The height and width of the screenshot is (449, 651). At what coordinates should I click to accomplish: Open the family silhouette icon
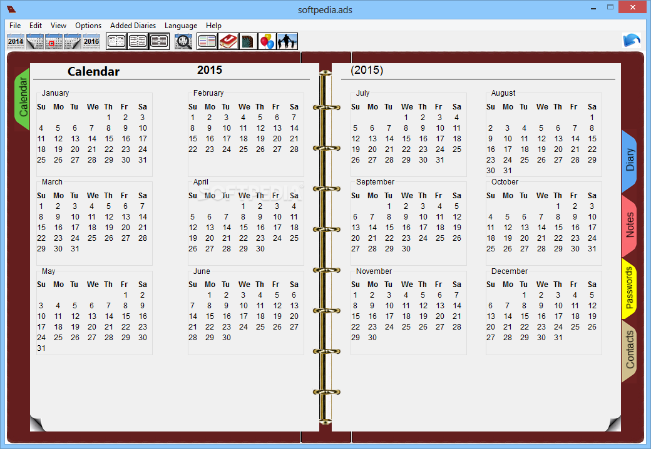(x=287, y=41)
